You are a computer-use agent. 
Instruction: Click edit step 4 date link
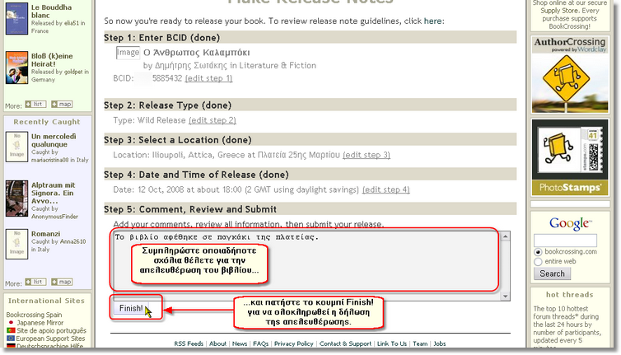pos(385,189)
